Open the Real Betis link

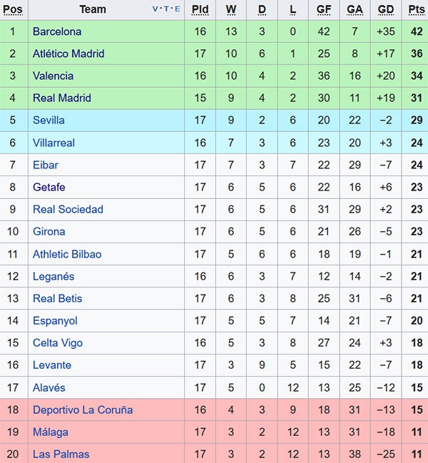click(57, 298)
